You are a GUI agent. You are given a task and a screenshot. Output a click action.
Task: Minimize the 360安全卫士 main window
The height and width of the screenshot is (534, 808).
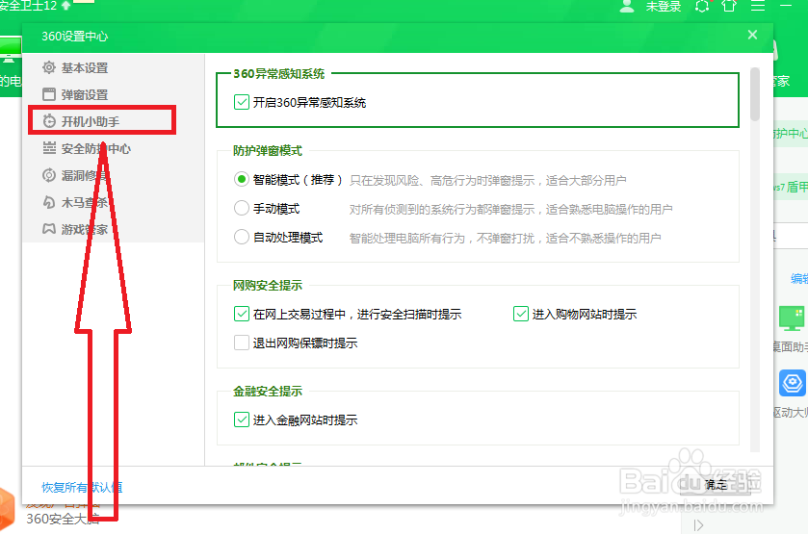pyautogui.click(x=785, y=5)
